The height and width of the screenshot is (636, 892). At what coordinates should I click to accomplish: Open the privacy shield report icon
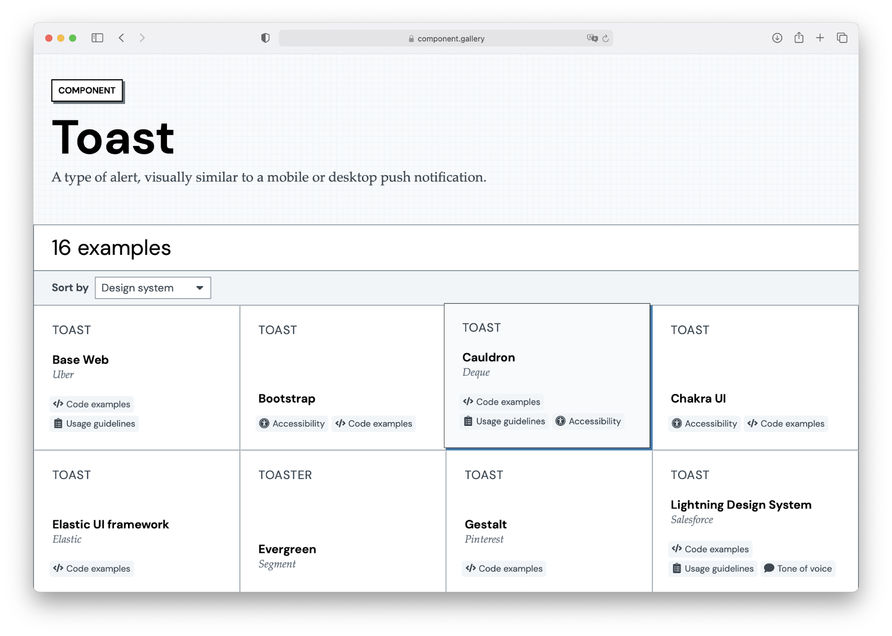point(266,38)
